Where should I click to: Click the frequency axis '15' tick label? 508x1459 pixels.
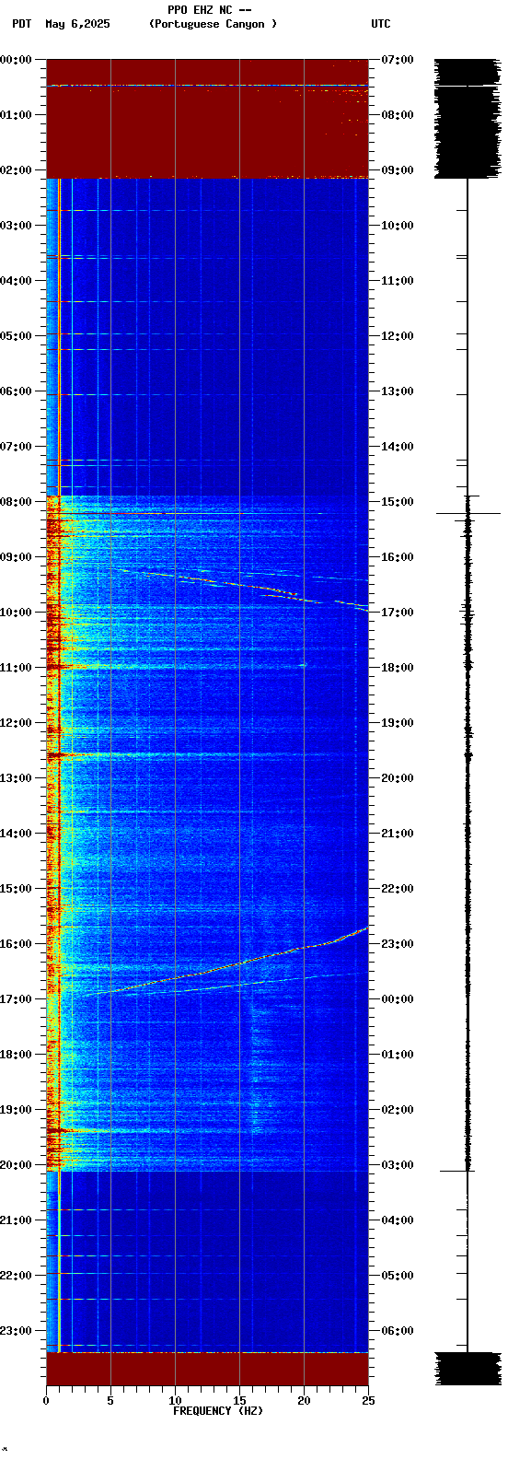click(x=239, y=1401)
